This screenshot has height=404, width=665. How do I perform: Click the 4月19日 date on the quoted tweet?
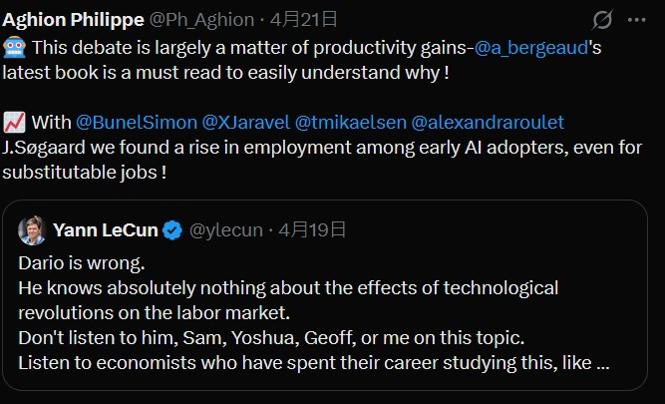click(x=312, y=230)
